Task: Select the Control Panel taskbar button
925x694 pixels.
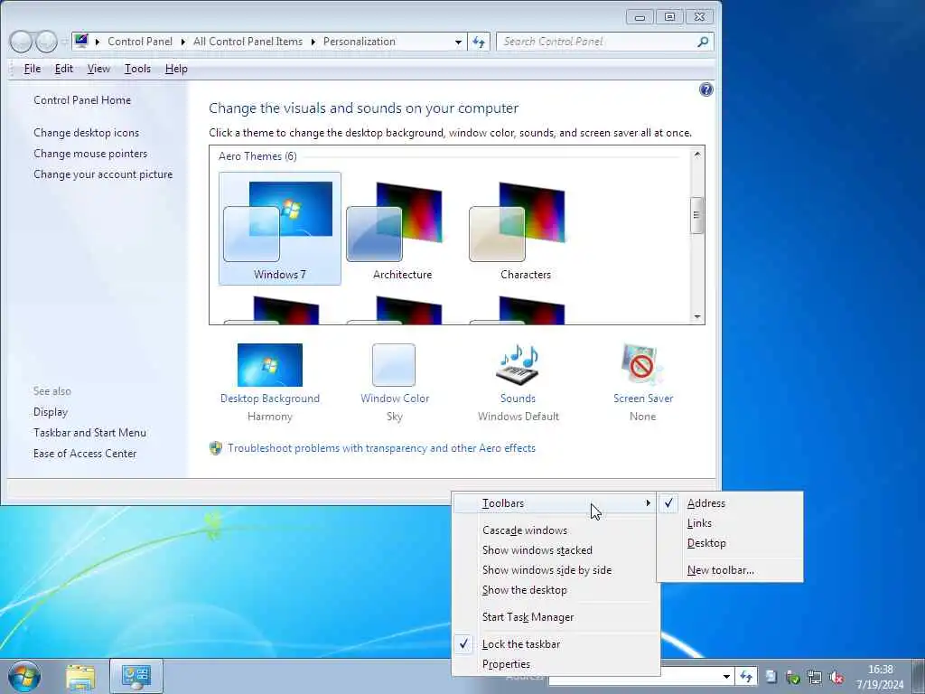Action: [x=136, y=677]
